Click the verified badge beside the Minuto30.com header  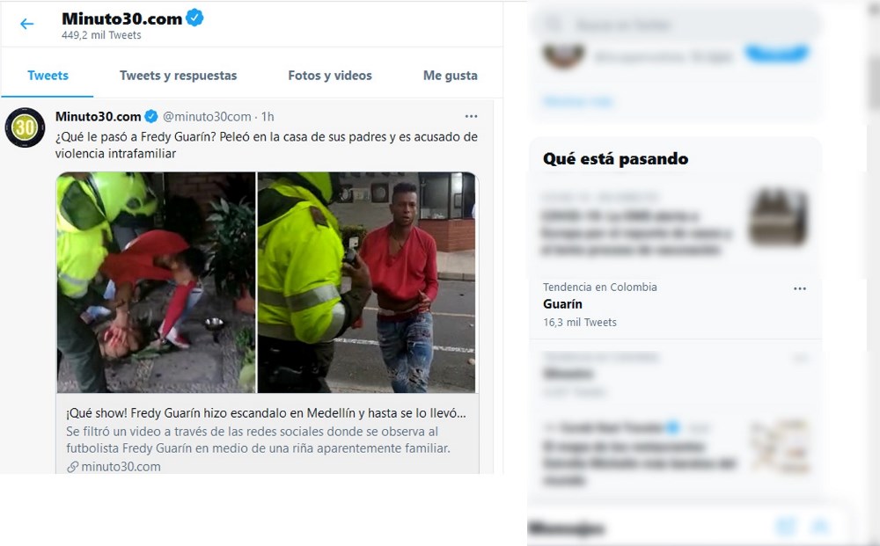click(194, 18)
